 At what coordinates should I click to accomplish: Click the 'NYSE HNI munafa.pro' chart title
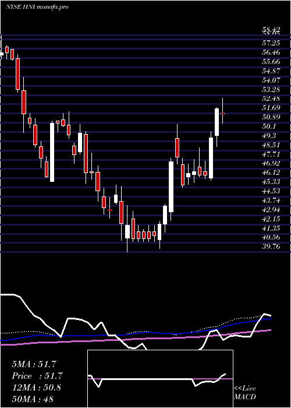37,7
